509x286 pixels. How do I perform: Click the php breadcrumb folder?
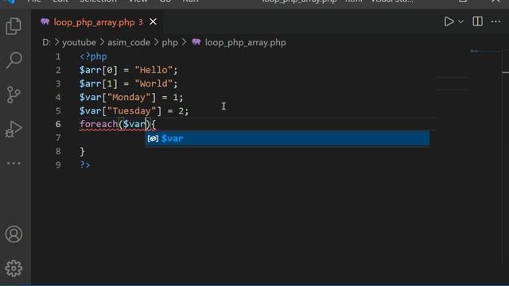(x=169, y=43)
